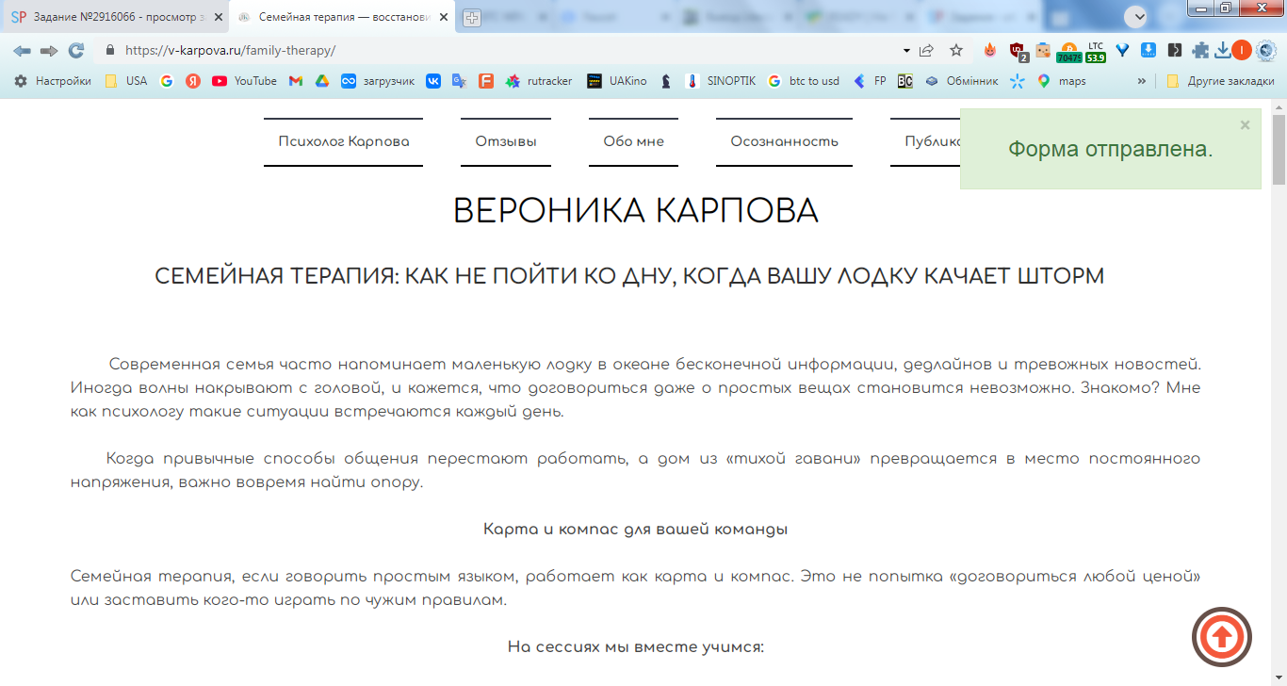The width and height of the screenshot is (1287, 686).
Task: Click the padlock site info icon
Action: point(110,50)
